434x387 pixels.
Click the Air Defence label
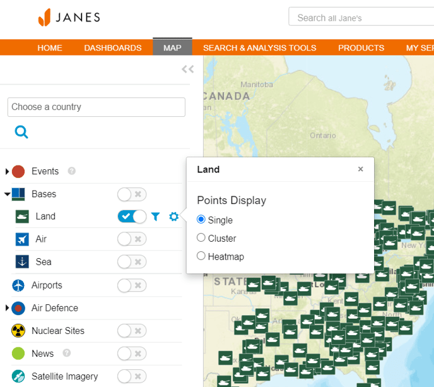pos(55,308)
